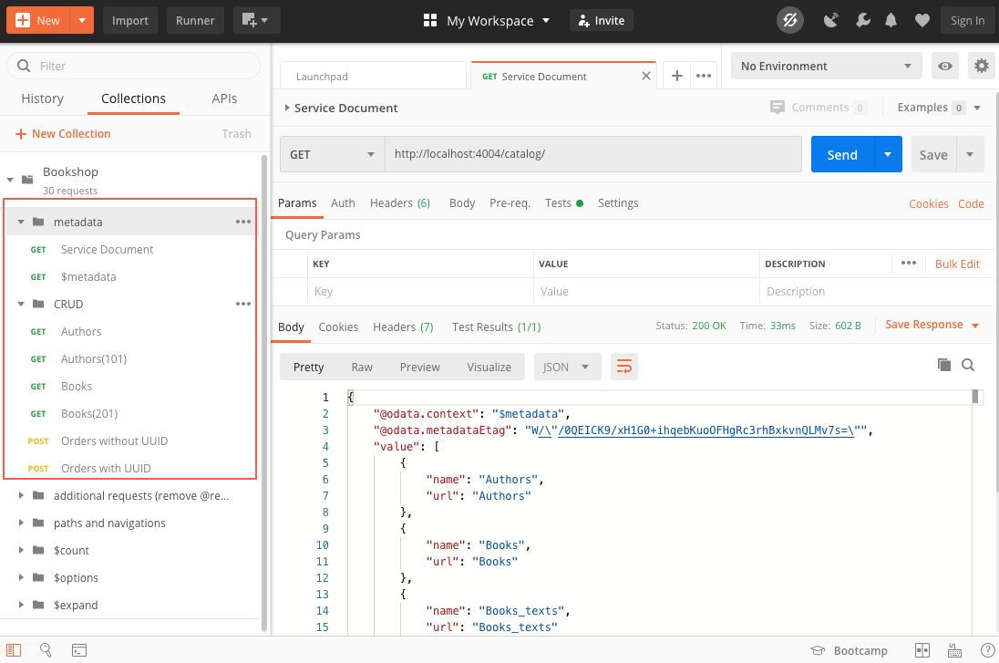Open manage environments gear icon
999x663 pixels.
point(981,67)
